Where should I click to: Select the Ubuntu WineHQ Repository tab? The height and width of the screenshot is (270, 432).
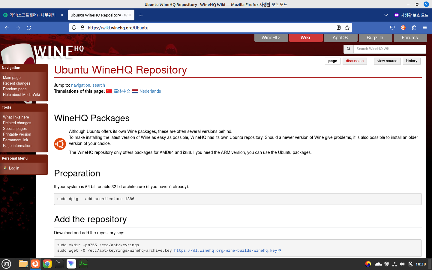click(x=101, y=15)
